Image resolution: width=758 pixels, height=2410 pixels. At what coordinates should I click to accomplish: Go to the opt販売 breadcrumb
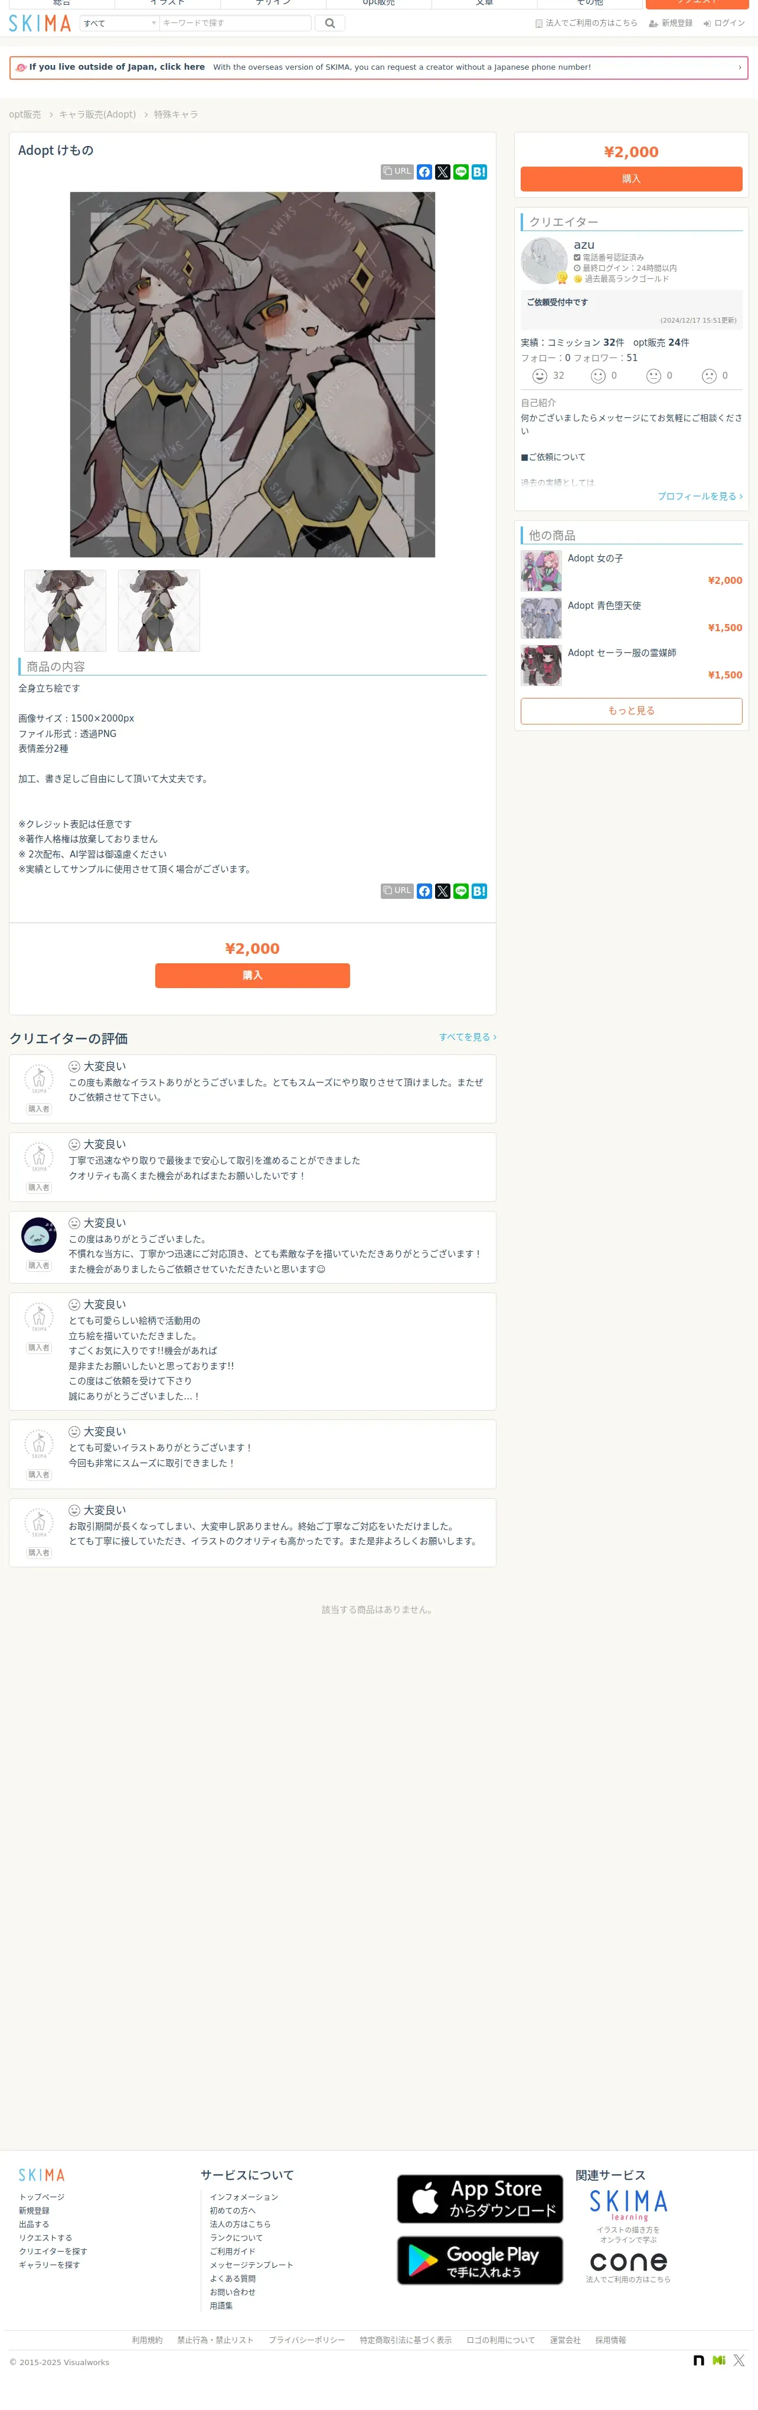[25, 115]
